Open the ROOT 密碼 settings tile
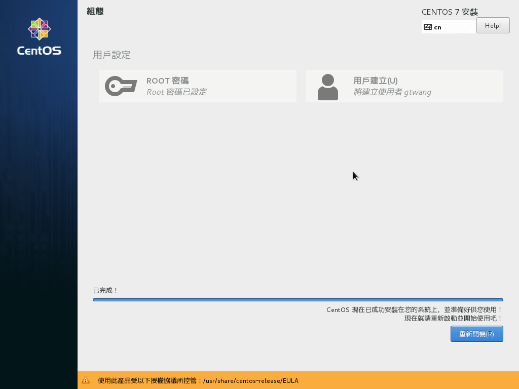519x389 pixels. coord(198,86)
